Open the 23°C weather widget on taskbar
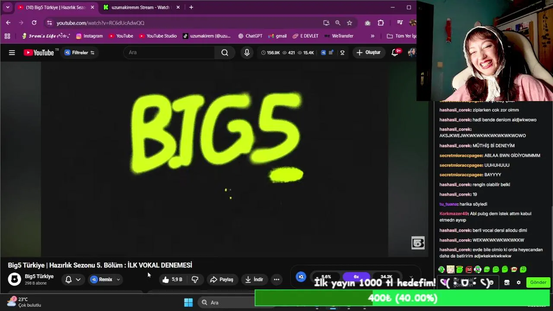 click(24, 302)
